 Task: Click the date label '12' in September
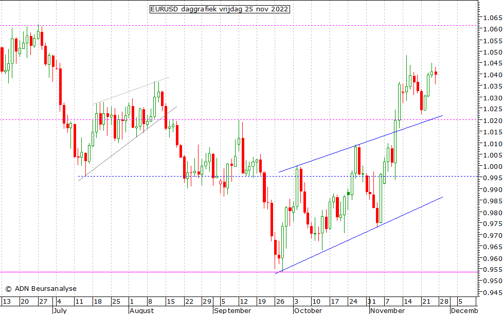pos(244,302)
